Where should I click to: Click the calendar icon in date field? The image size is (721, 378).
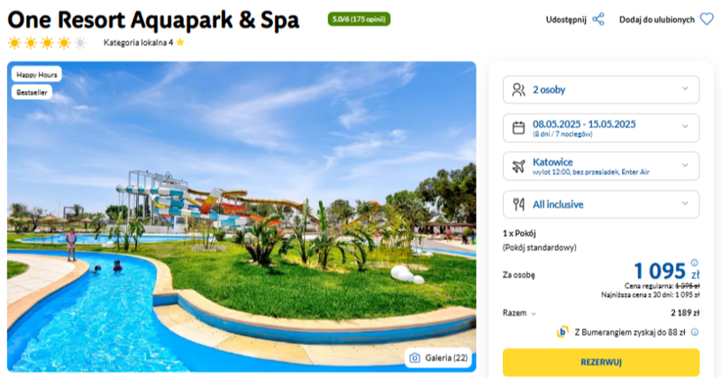pyautogui.click(x=518, y=128)
